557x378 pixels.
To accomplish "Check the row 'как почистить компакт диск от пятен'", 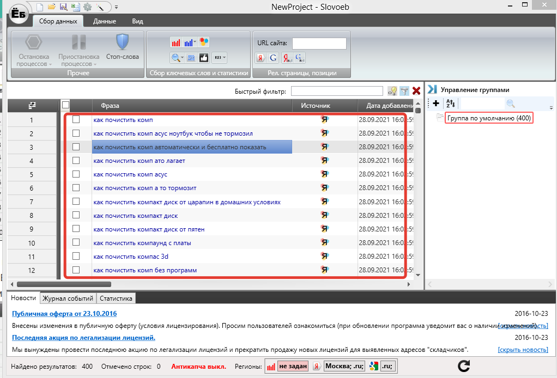I will point(76,229).
